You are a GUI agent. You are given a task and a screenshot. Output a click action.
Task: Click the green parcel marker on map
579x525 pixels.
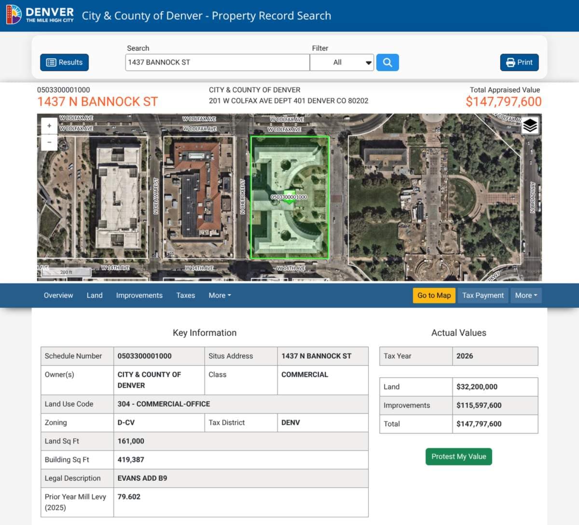coord(289,197)
